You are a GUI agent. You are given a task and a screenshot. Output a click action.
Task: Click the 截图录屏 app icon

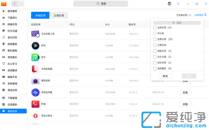[x=35, y=81]
